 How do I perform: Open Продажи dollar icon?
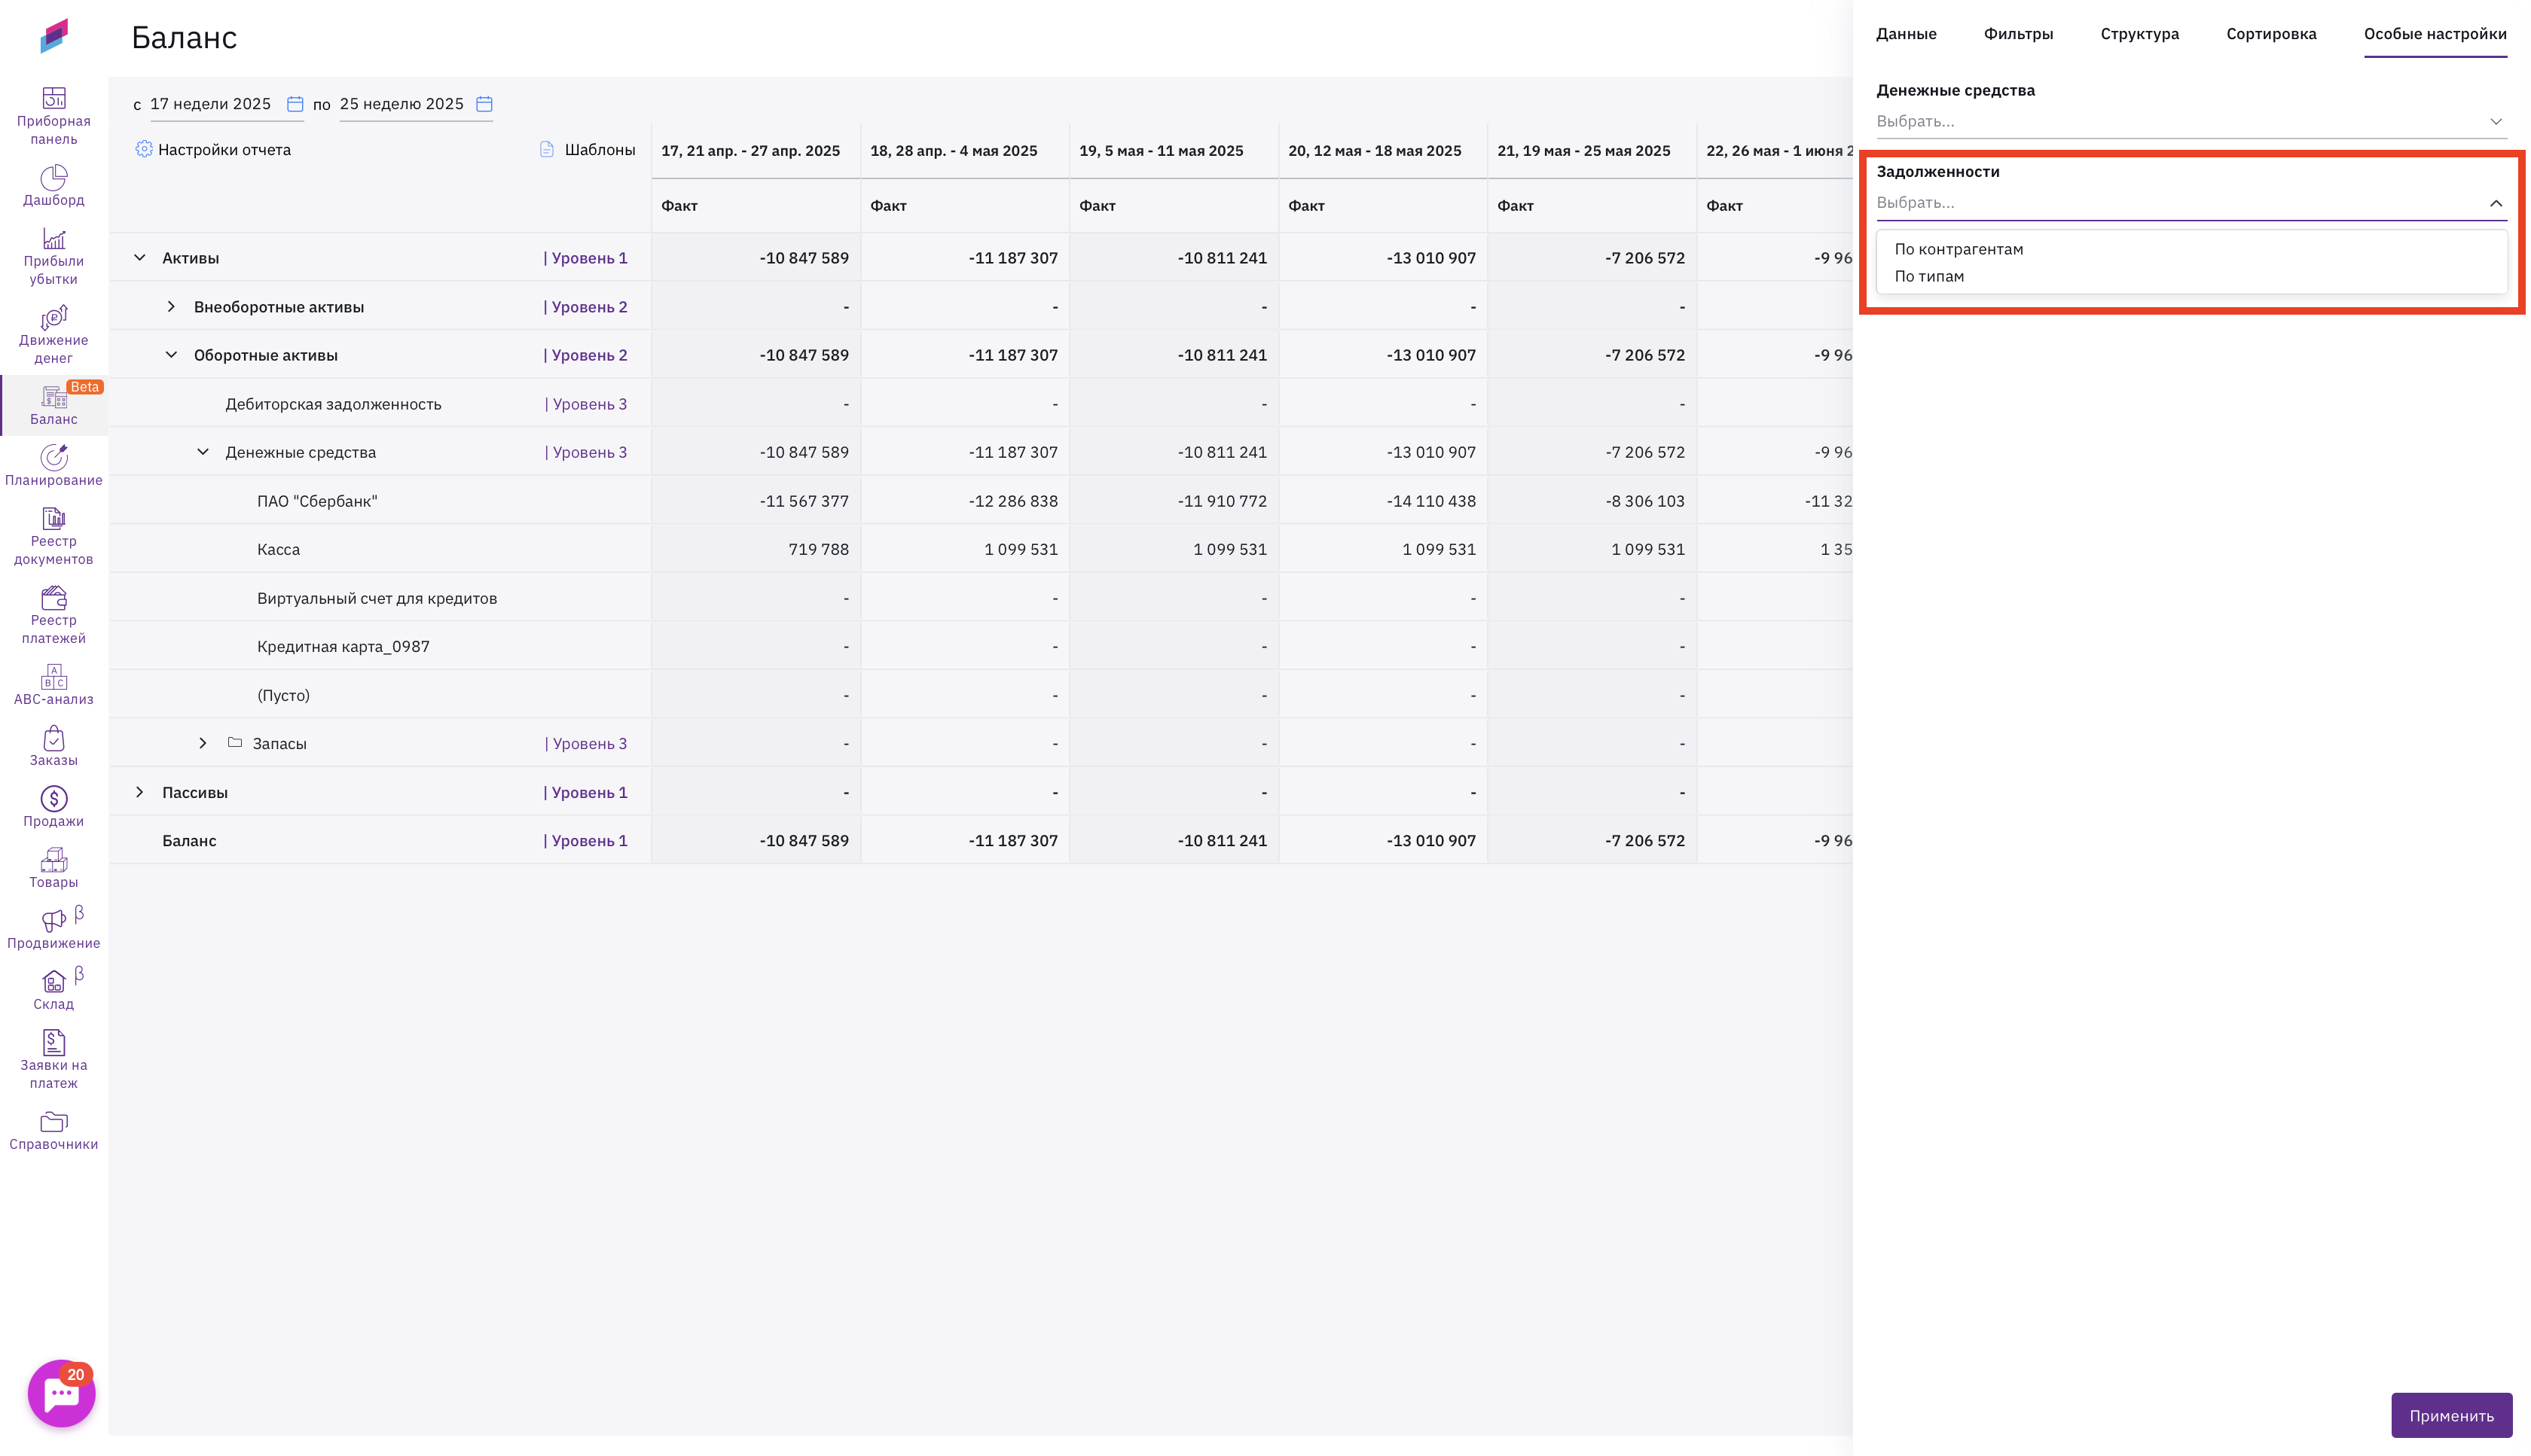pyautogui.click(x=54, y=798)
